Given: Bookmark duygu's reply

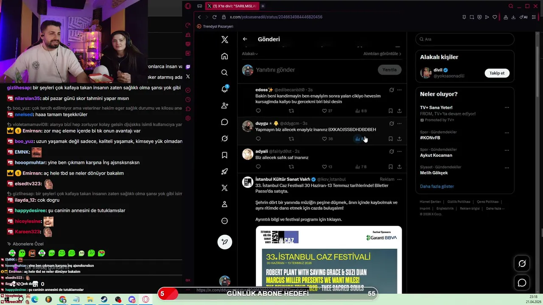Looking at the screenshot, I should (390, 139).
